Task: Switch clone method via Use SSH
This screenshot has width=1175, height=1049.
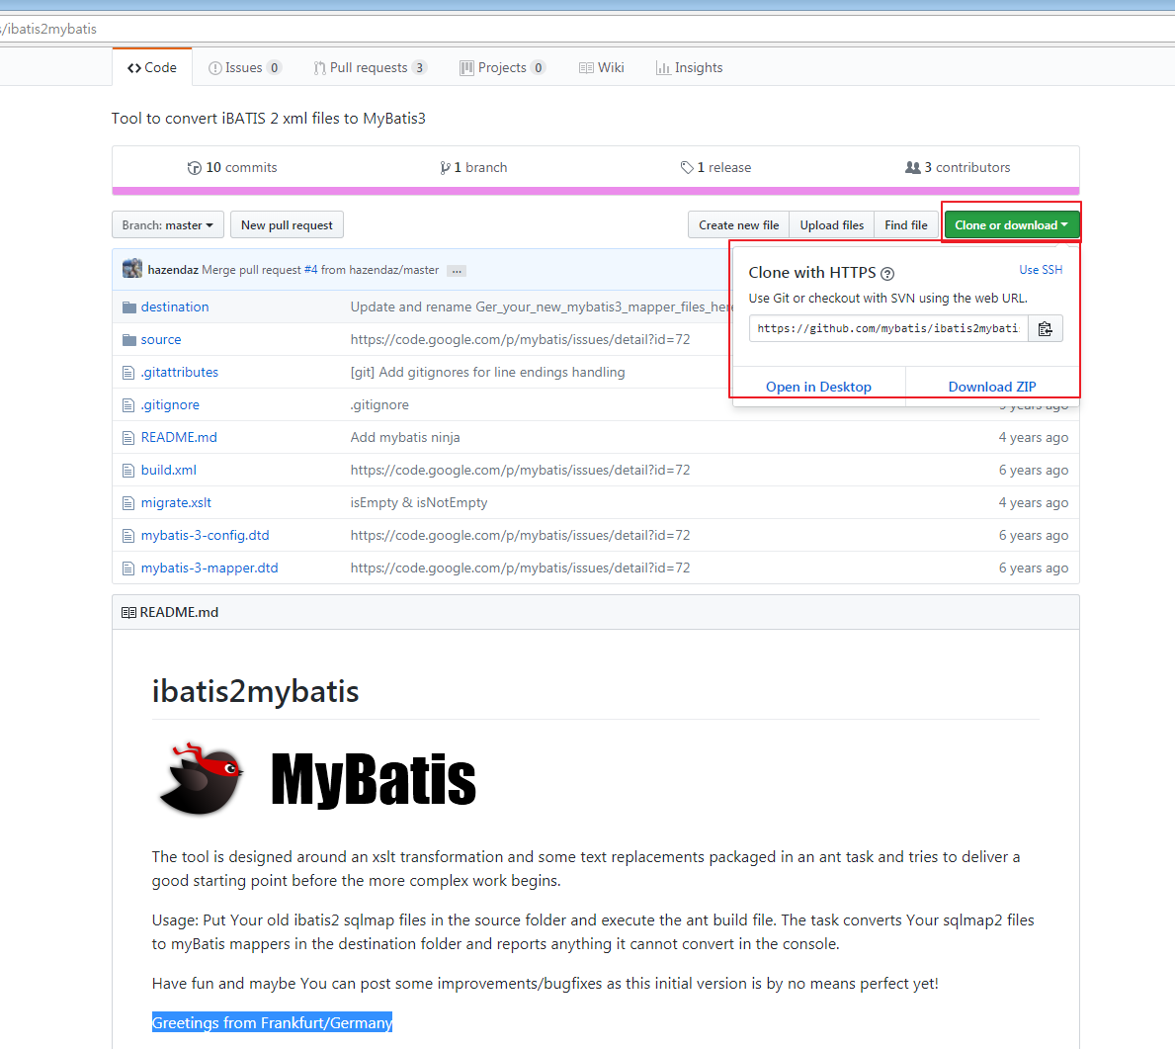Action: click(1041, 269)
